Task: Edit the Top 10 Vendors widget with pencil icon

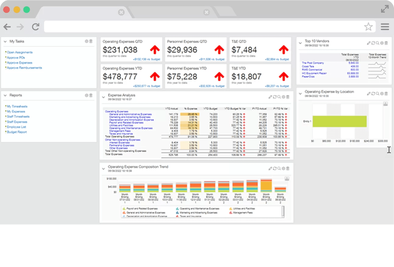Action: (369, 43)
